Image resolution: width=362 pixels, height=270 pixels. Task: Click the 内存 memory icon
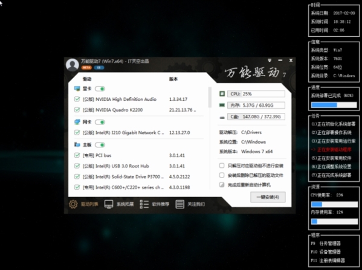[x=222, y=105]
